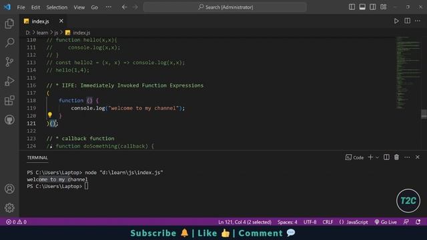Select the index.js breadcrumb item
This screenshot has height=240, width=427.
coord(78,33)
